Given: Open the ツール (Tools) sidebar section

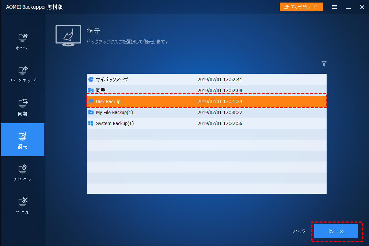Looking at the screenshot, I should (x=22, y=206).
